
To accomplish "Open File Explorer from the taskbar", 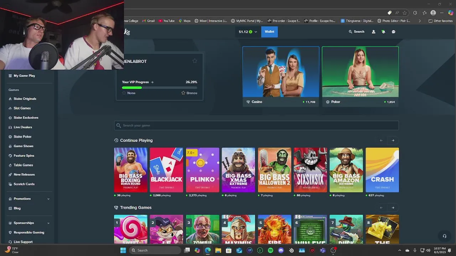I will click(x=218, y=250).
